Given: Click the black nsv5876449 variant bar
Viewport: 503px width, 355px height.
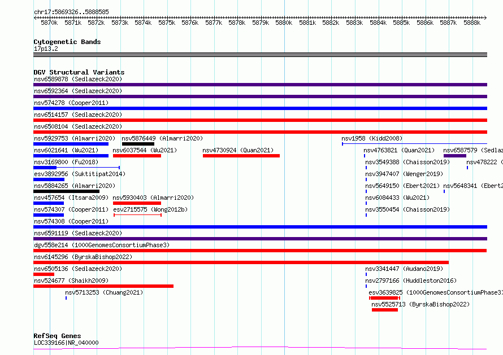Looking at the screenshot, I should coord(138,144).
